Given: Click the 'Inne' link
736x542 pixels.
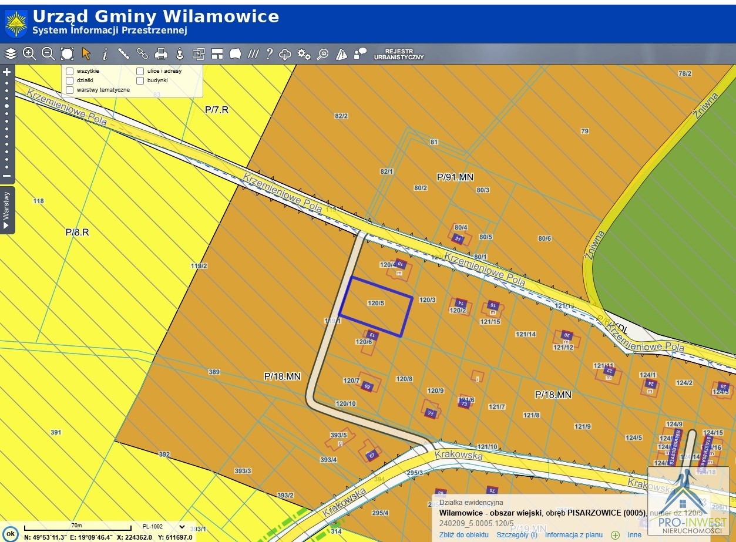Looking at the screenshot, I should pyautogui.click(x=634, y=535).
